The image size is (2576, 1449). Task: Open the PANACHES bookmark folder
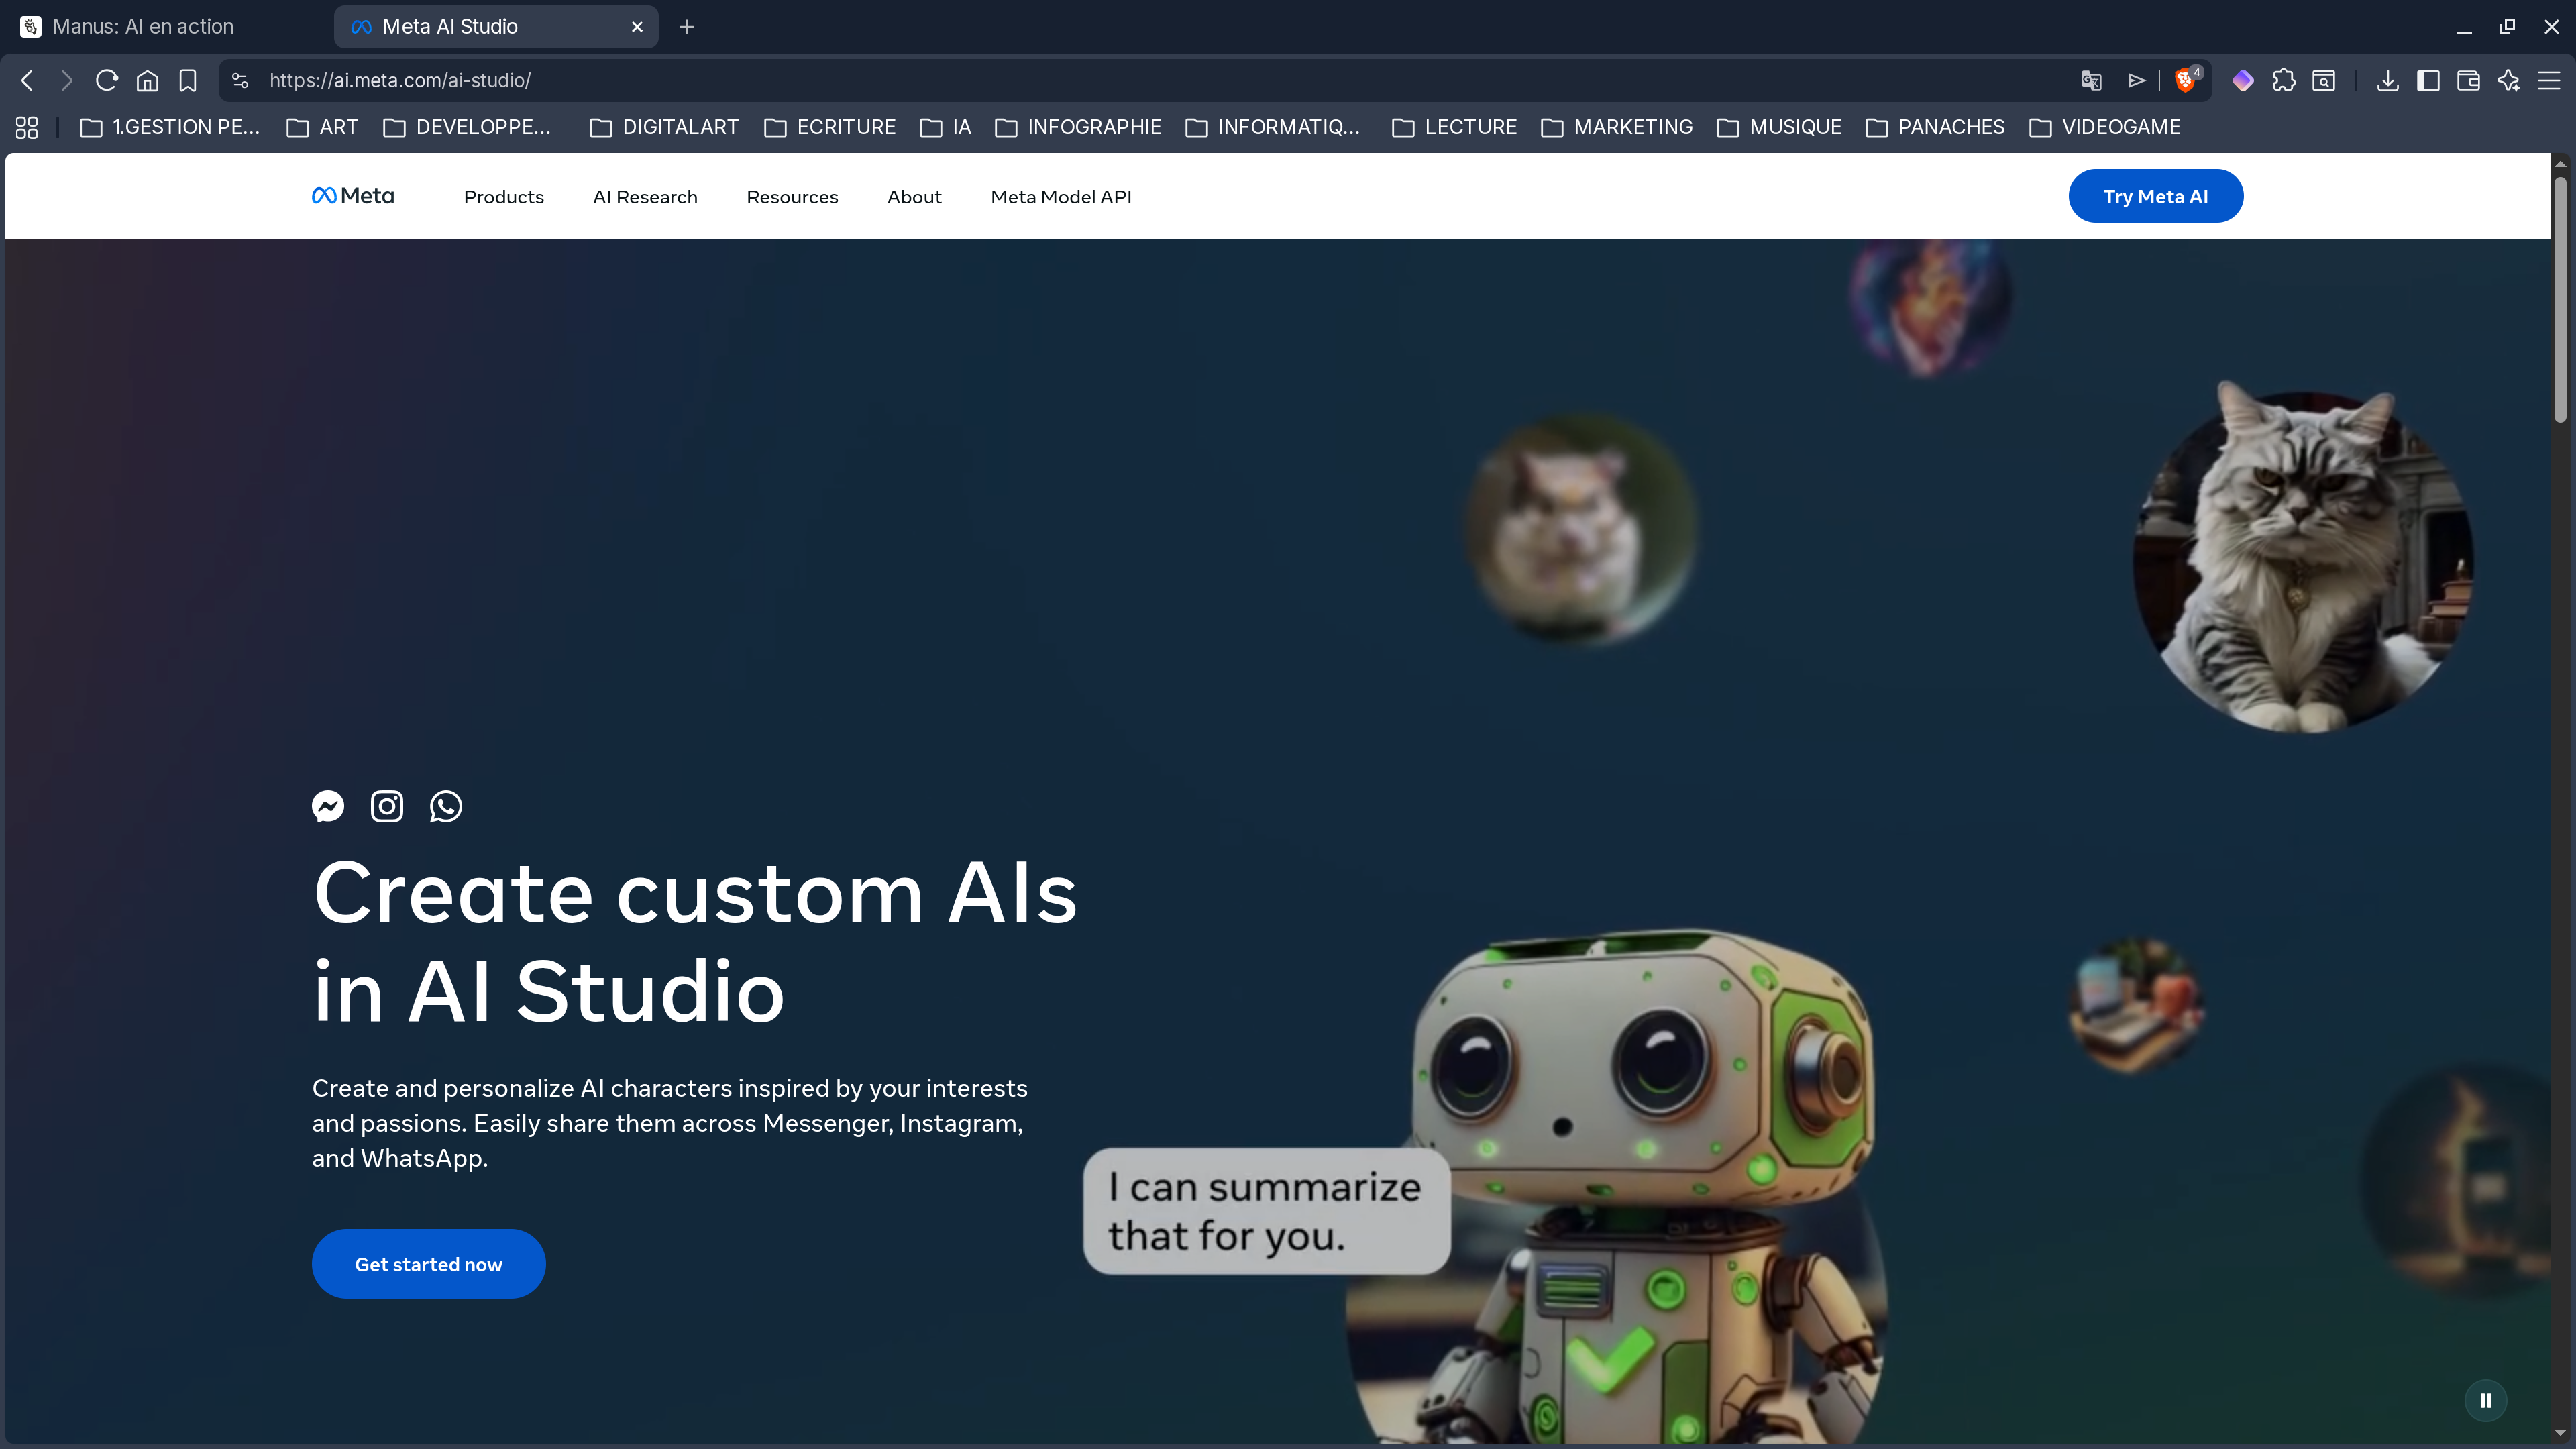pyautogui.click(x=1935, y=127)
